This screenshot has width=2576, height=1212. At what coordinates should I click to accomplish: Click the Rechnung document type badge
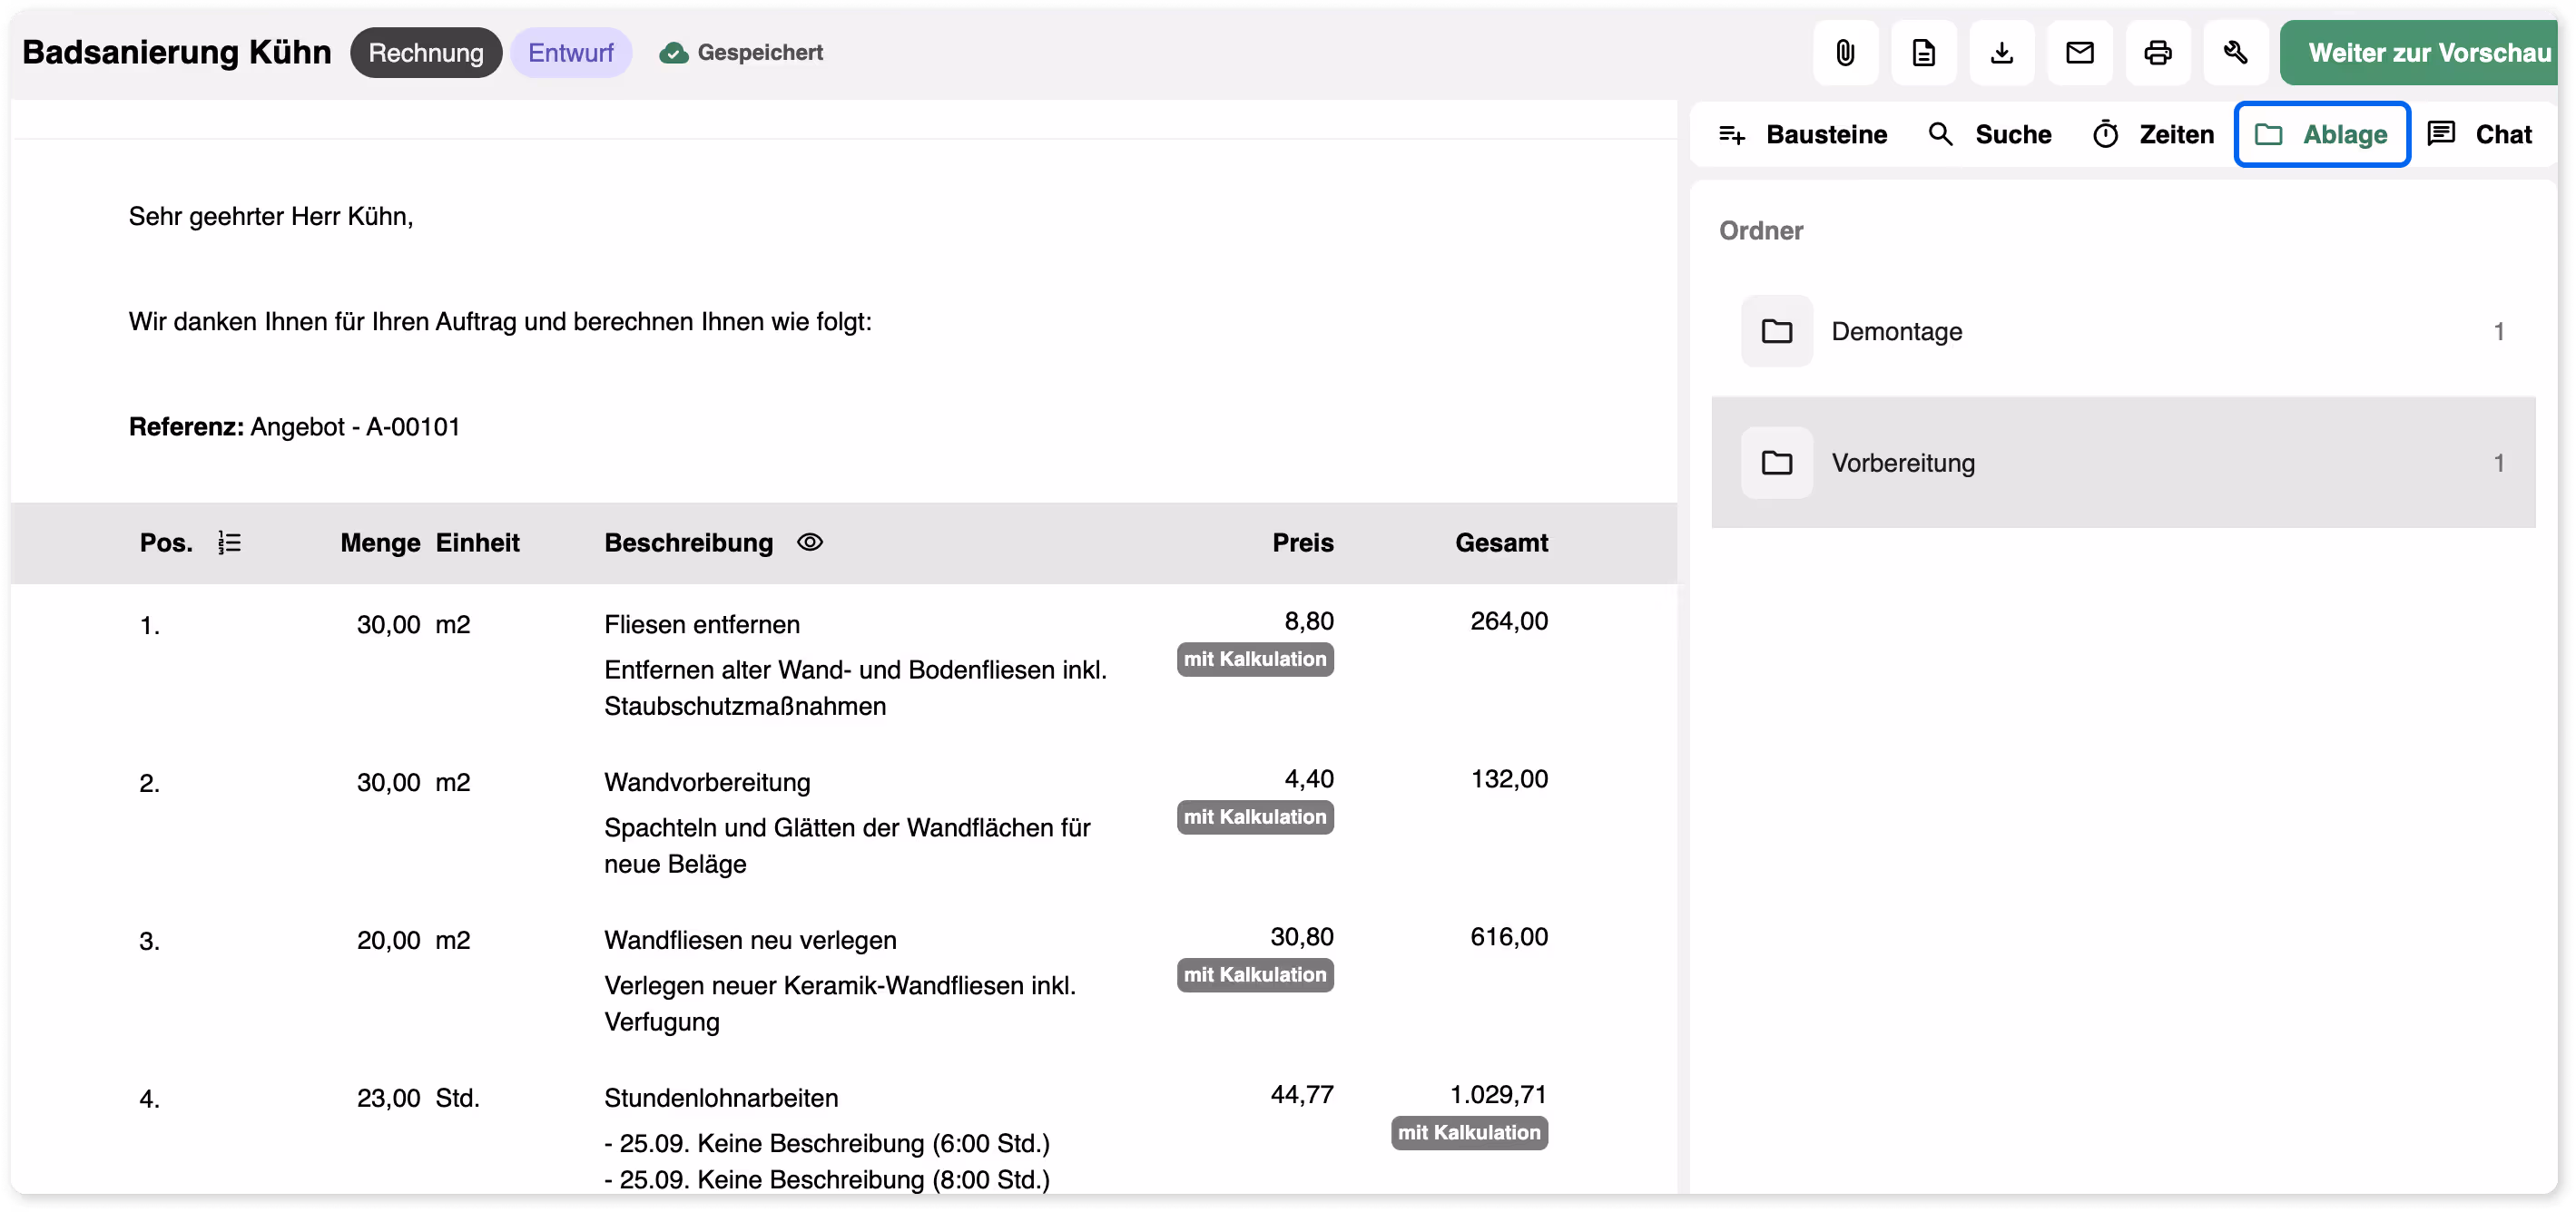click(425, 53)
